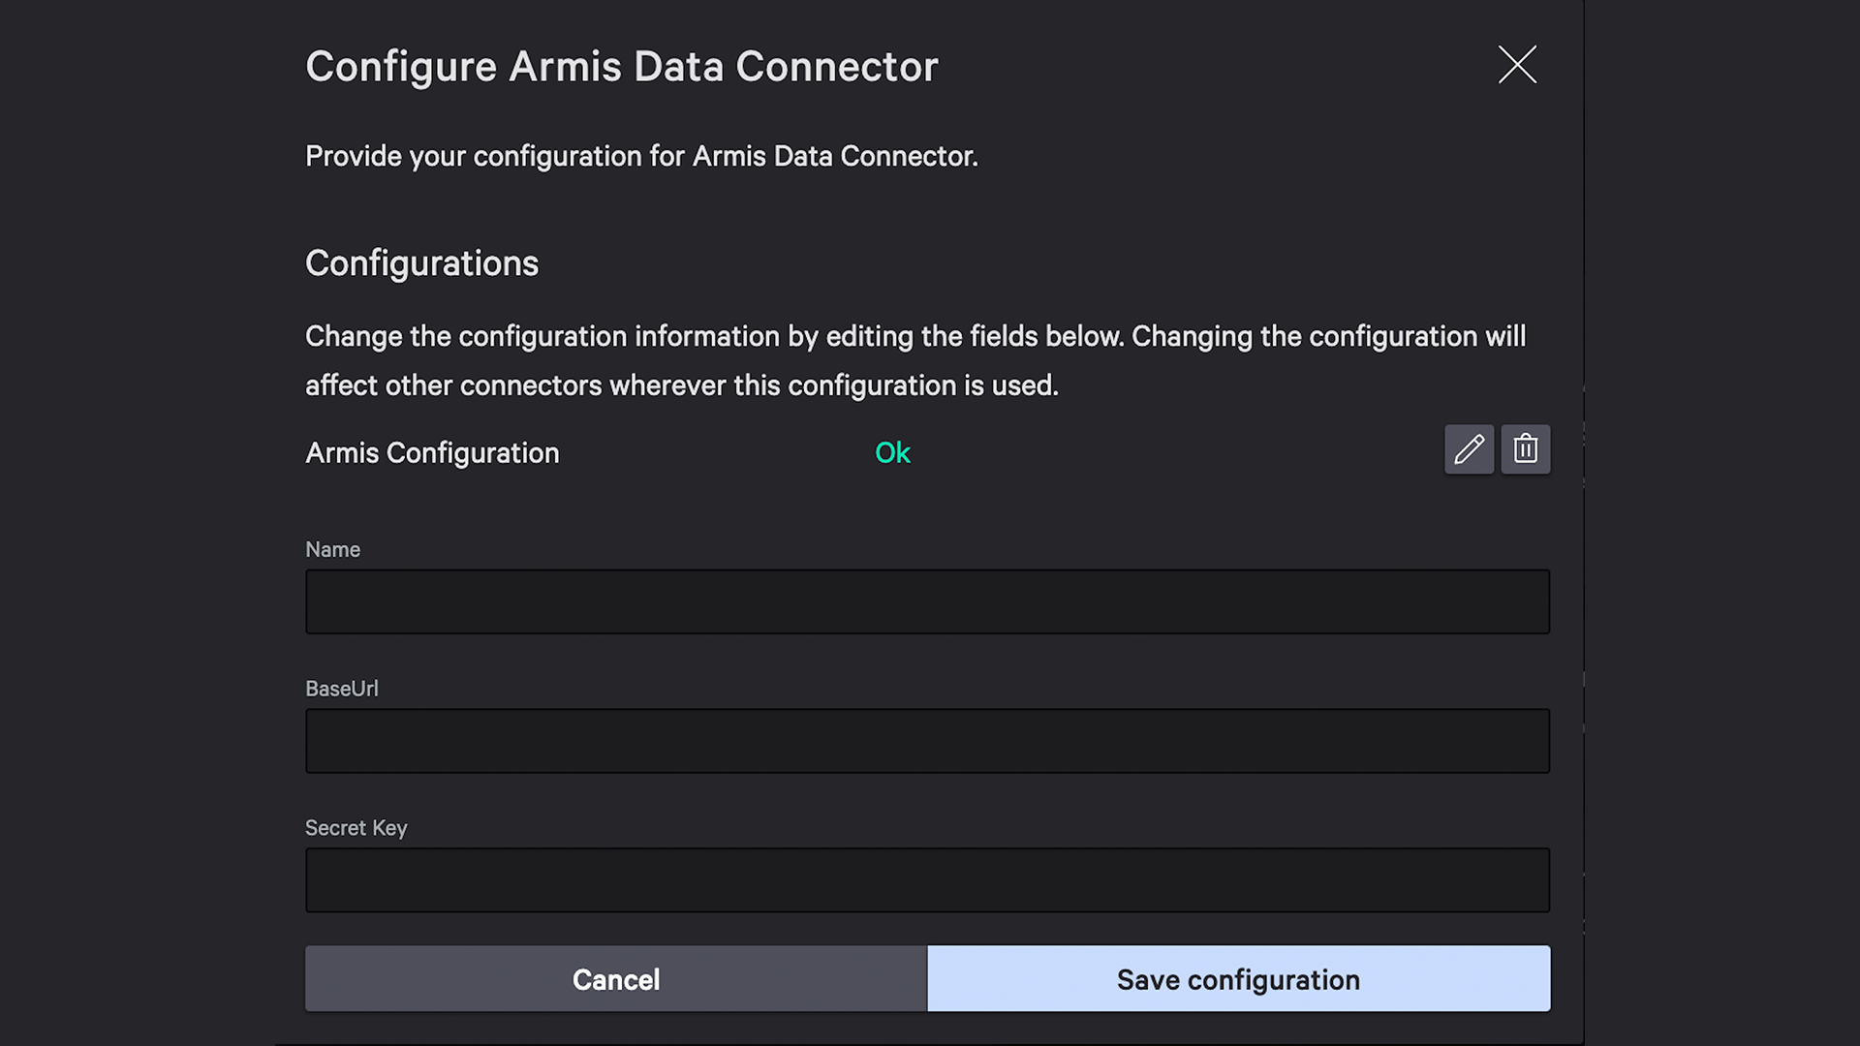Click the Secret Key field label

tap(356, 828)
